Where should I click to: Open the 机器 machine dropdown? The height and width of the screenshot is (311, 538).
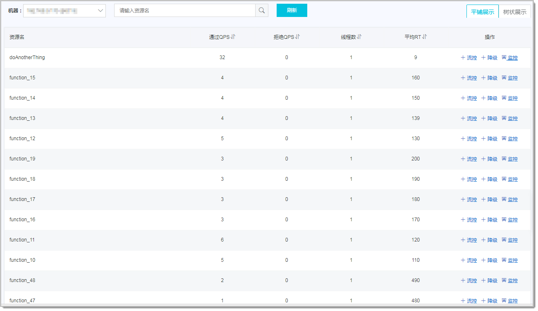point(65,11)
